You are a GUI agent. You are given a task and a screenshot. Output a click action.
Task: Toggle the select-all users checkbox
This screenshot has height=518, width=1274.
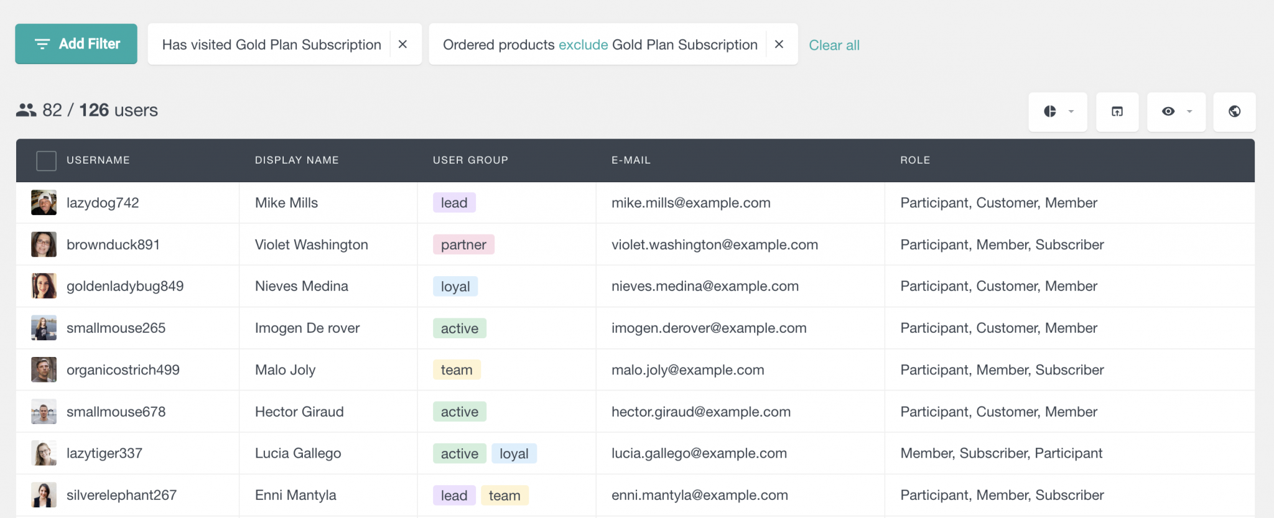(x=46, y=160)
